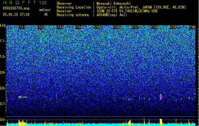Click the kHz axis unit label

click(x=3, y=26)
